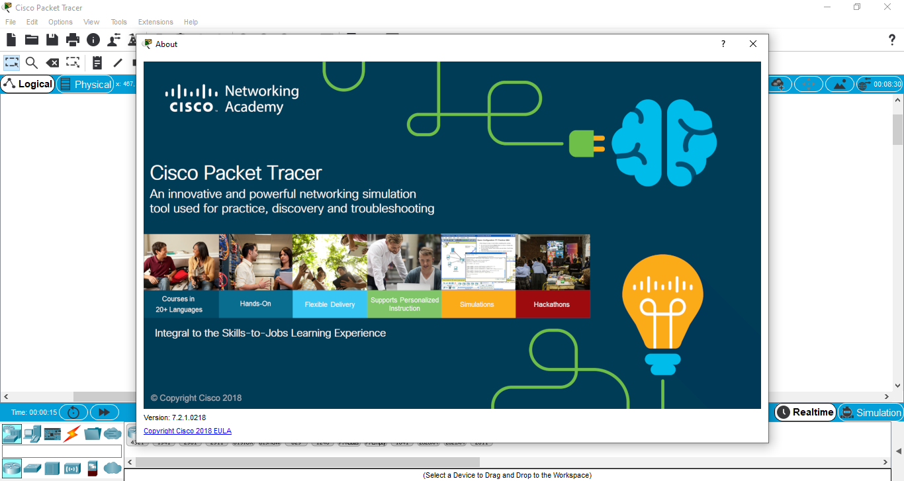This screenshot has width=904, height=481.
Task: Select Hubs subcategory
Action: click(x=52, y=468)
